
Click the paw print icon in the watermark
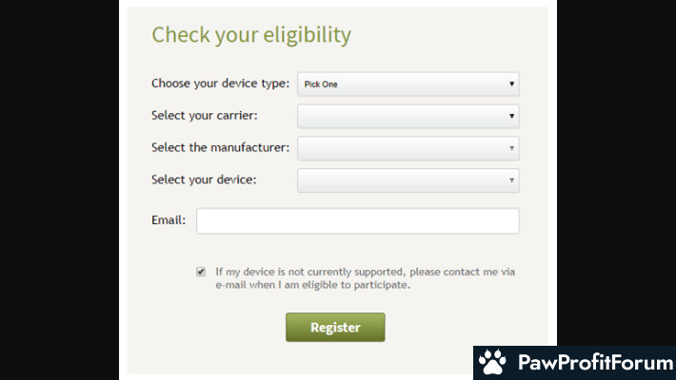(x=492, y=362)
